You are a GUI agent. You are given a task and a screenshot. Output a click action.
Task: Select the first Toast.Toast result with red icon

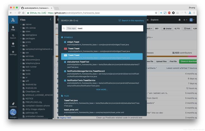(102, 50)
